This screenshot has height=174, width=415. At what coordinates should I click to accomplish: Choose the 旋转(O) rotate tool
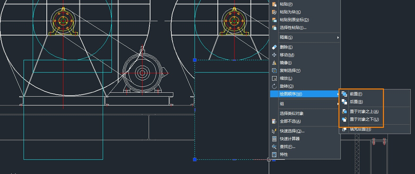coord(304,86)
